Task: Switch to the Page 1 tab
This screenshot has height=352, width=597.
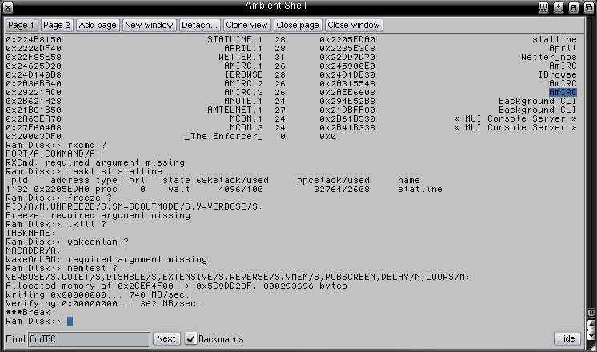Action: click(x=21, y=25)
